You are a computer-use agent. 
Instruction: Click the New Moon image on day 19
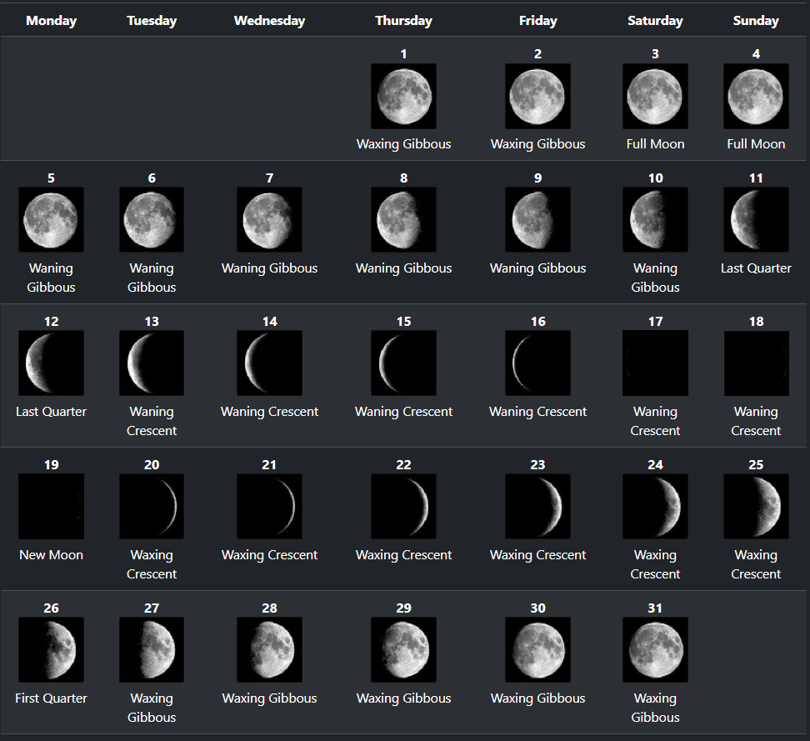tap(51, 506)
